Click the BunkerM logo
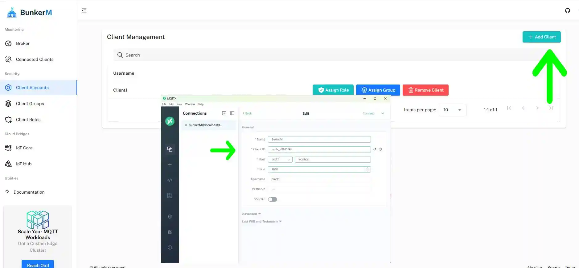579x268 pixels. [29, 13]
